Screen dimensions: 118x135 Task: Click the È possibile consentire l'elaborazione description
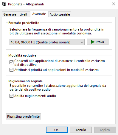point(58,87)
